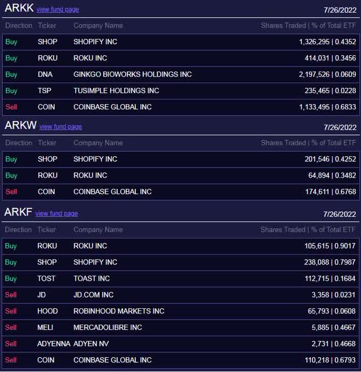Click value 1,326,295 | 0.4352
This screenshot has width=361, height=372.
point(328,42)
